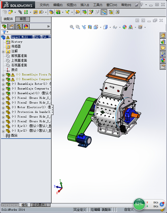The image size is (167, 213).
Task: Click Zoom to Area icon
Action: click(x=78, y=27)
